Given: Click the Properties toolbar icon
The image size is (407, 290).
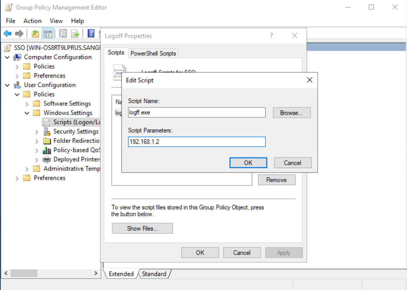Looking at the screenshot, I should 63,33.
